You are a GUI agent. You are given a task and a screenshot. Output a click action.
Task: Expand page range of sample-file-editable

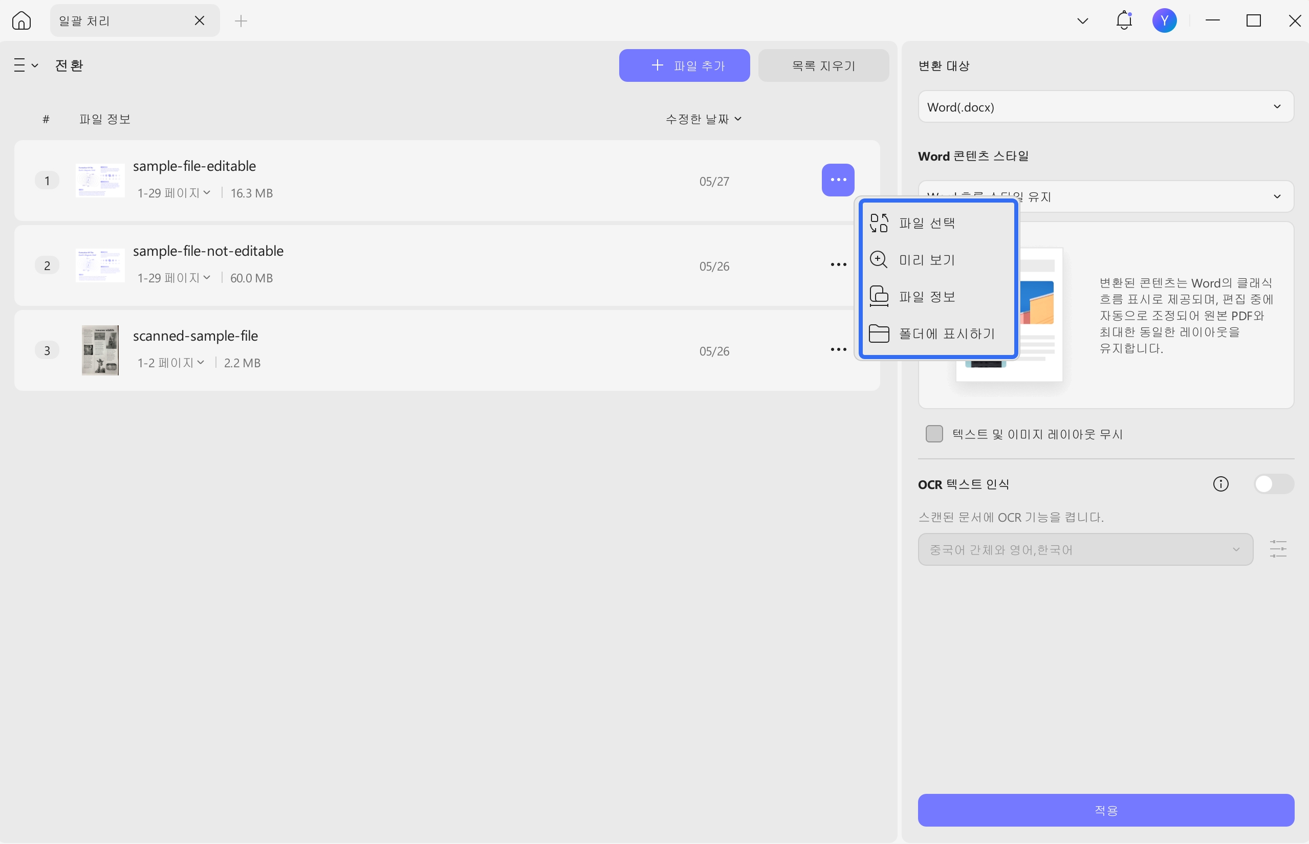(174, 193)
